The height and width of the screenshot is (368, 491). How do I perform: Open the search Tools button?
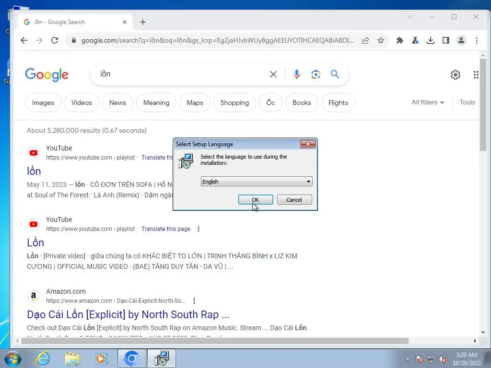coord(467,103)
